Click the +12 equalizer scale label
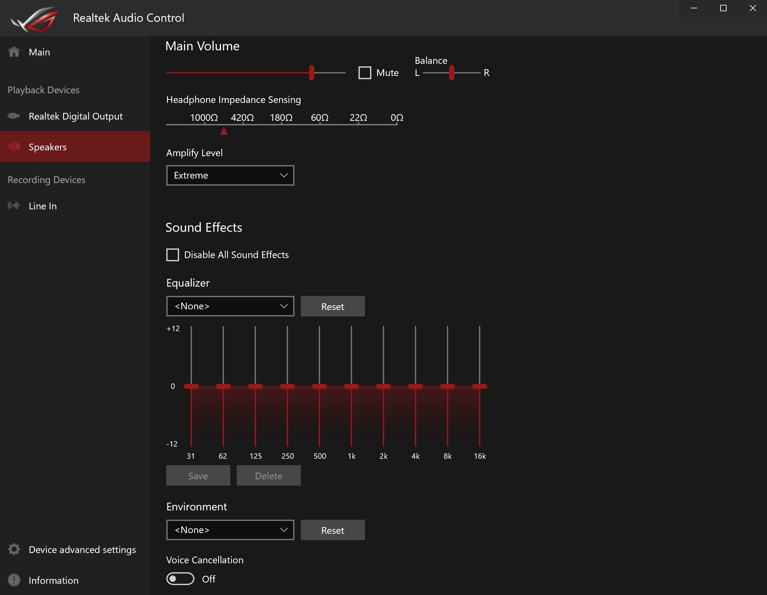 (173, 329)
